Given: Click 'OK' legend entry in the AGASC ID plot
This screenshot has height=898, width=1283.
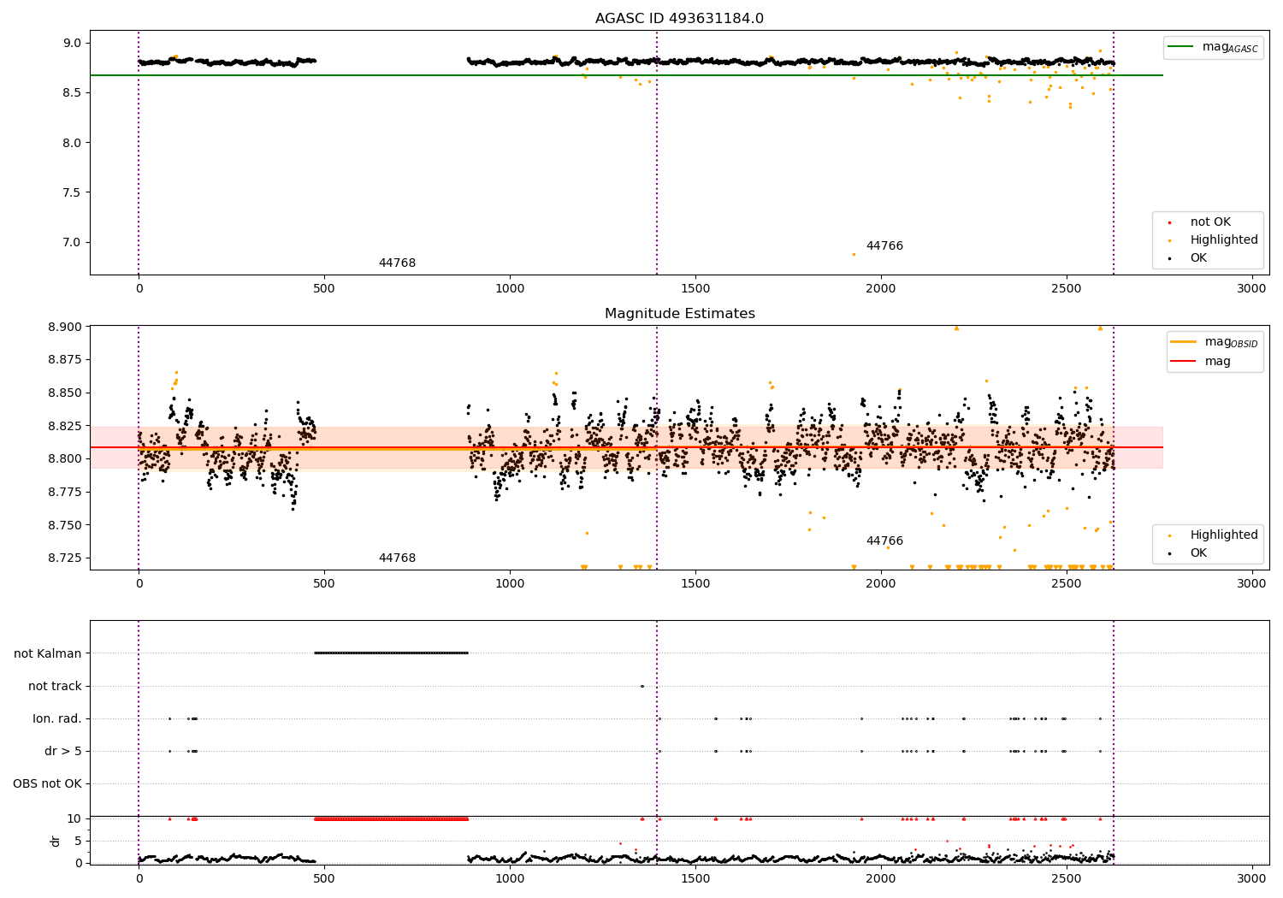Looking at the screenshot, I should pos(1198,258).
